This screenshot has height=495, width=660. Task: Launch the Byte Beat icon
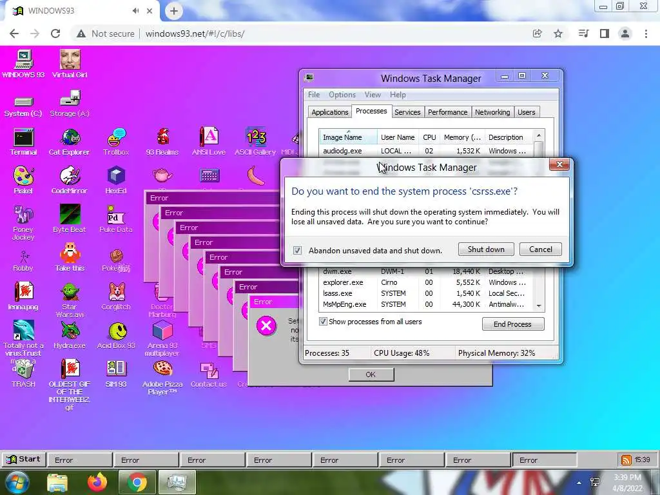[70, 219]
